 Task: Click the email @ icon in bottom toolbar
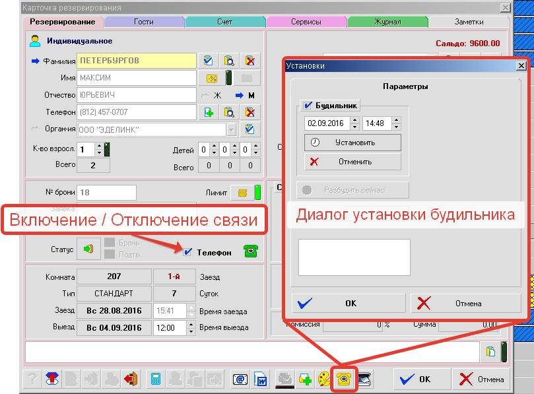click(x=241, y=379)
